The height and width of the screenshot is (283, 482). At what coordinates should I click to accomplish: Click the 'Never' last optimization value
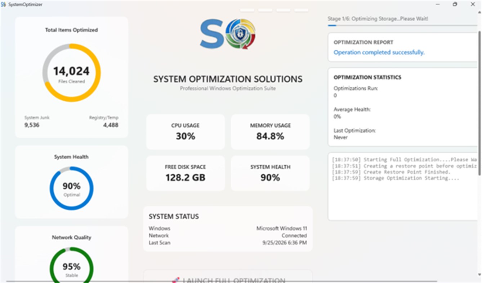point(340,137)
